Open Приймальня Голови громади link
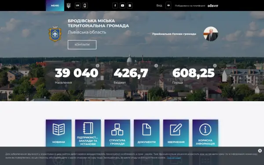Viewport: 264px width, 165px height. (174, 34)
